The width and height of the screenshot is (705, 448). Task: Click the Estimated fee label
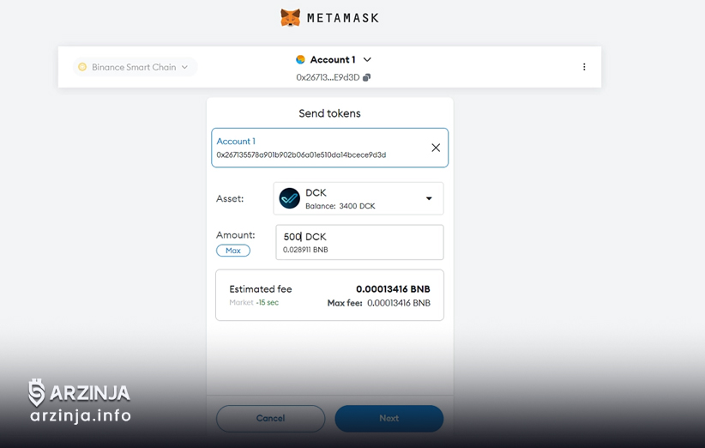click(x=261, y=288)
